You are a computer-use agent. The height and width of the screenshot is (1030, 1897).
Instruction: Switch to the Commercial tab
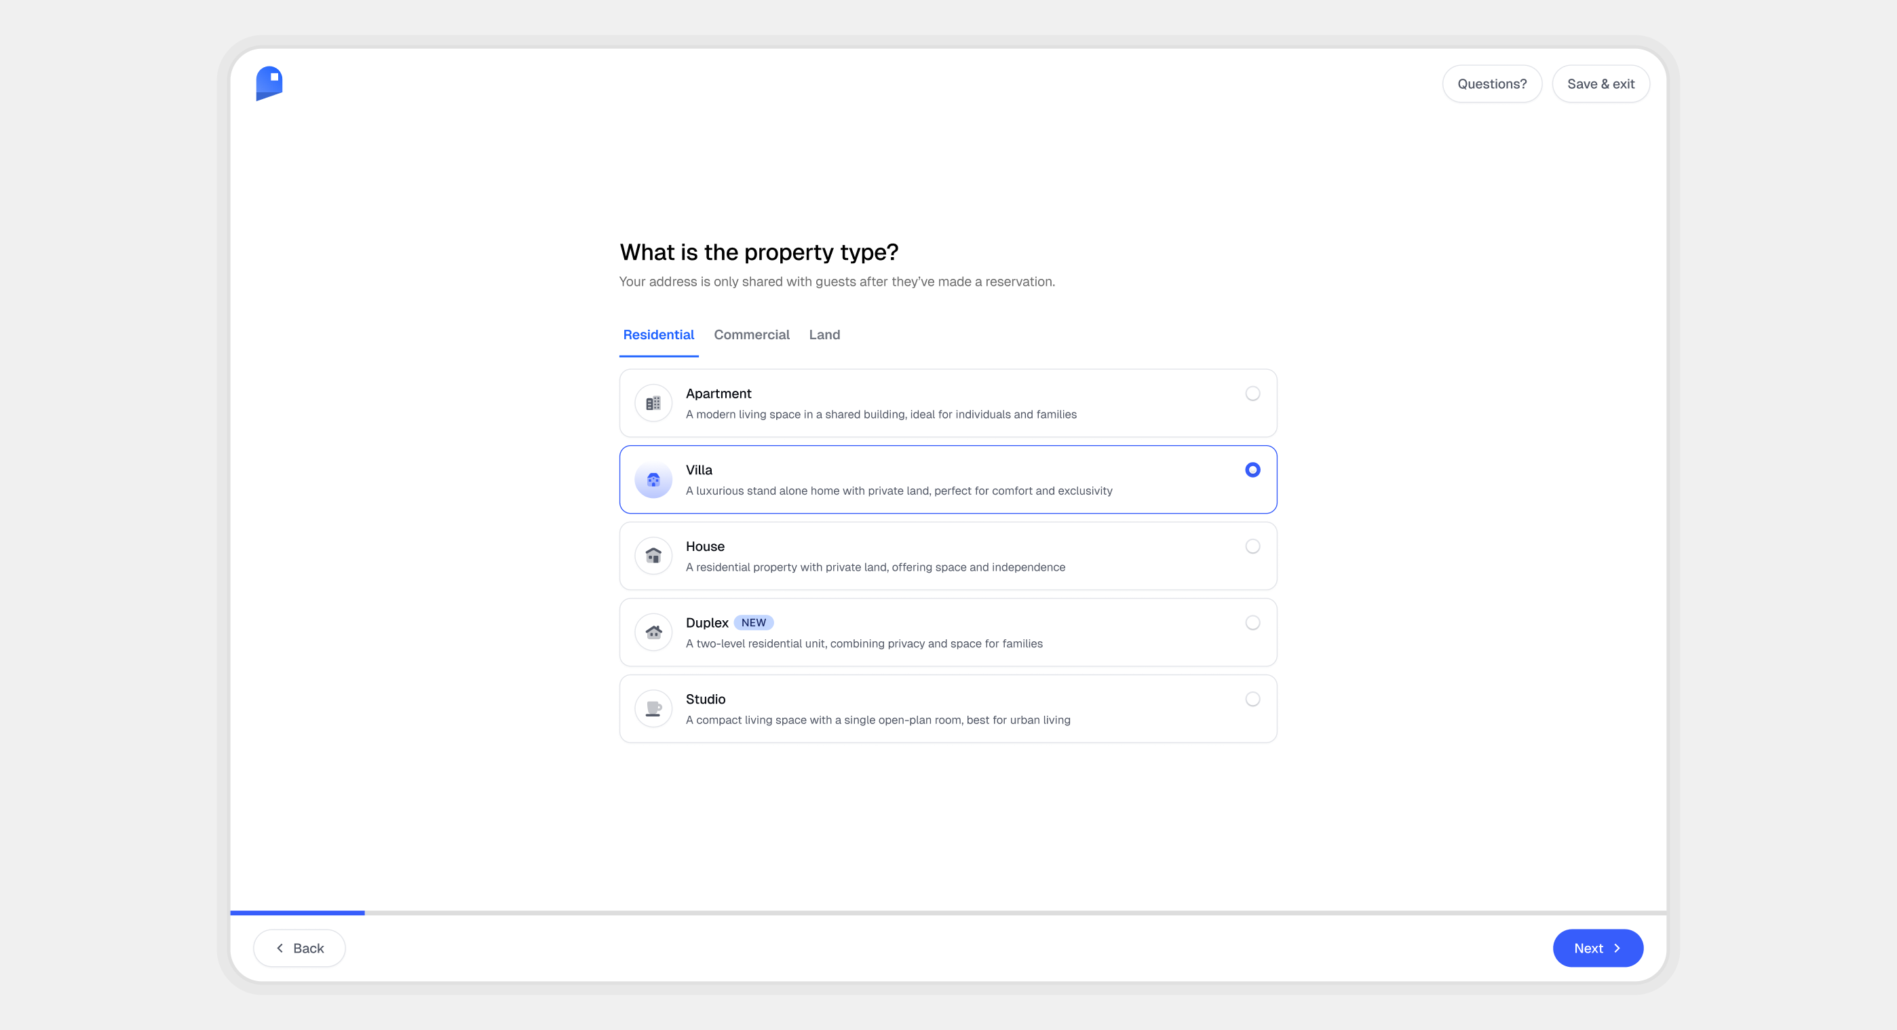[751, 335]
